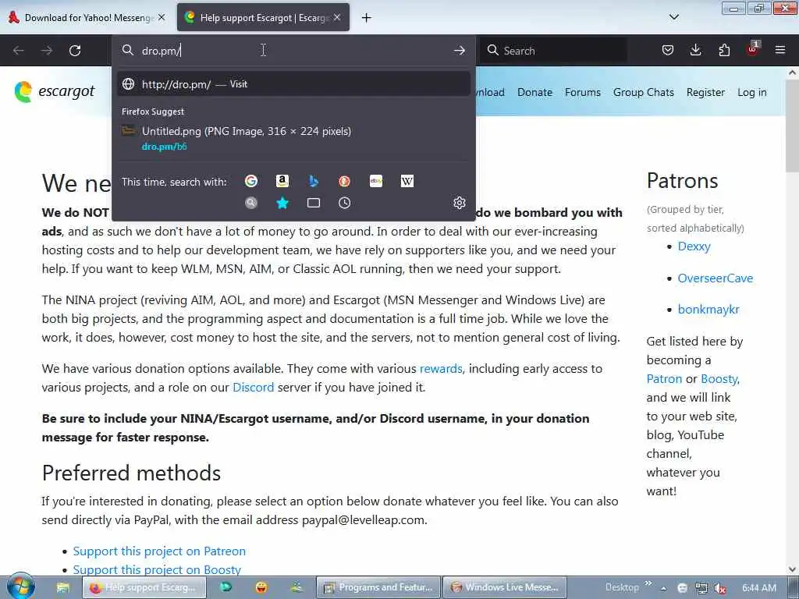Open the 6:44 AM taskbar clock
The image size is (799, 599).
pos(758,588)
